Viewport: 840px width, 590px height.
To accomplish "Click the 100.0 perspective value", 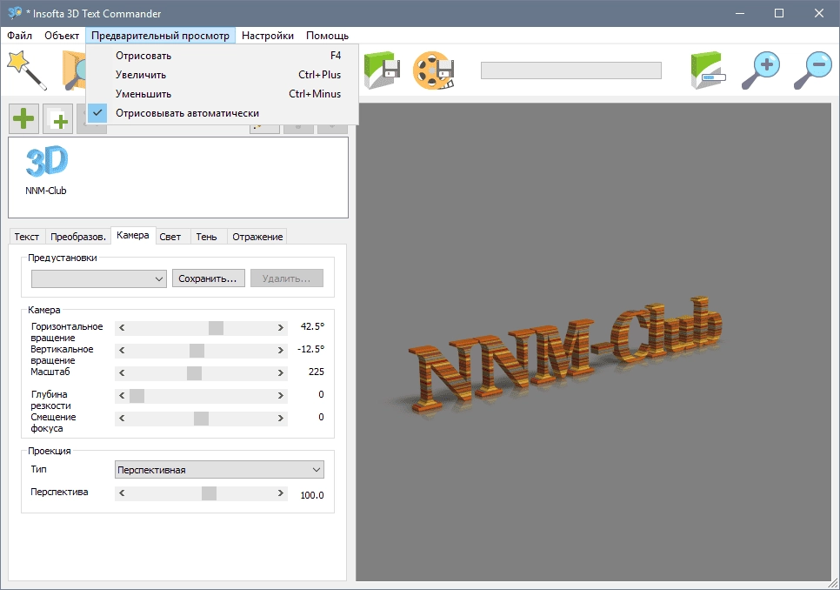I will tap(312, 495).
